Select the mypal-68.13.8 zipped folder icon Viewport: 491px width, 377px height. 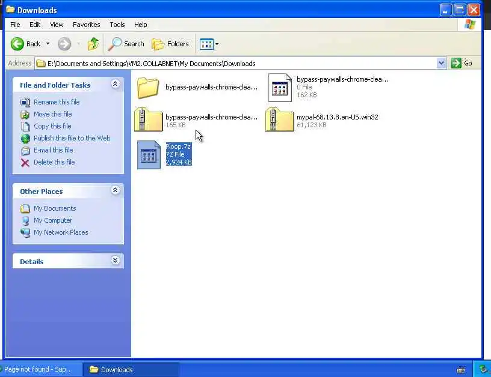279,119
